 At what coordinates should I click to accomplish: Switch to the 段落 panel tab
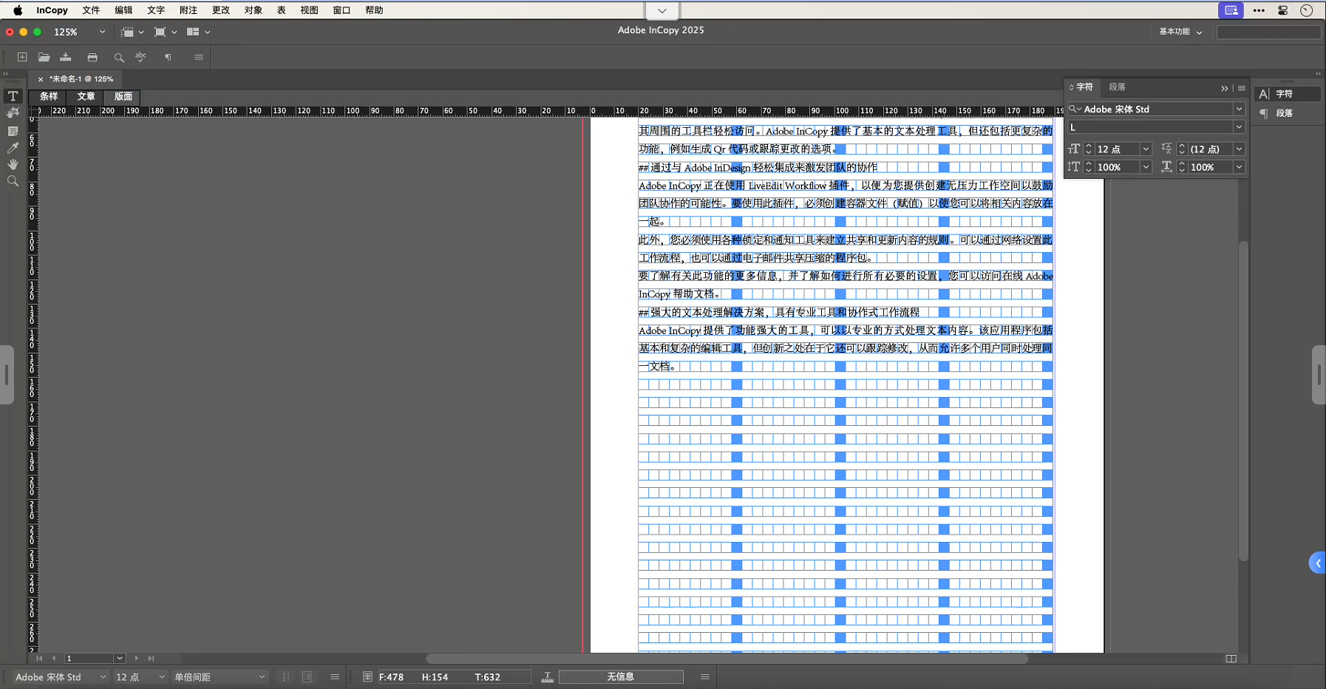(x=1117, y=87)
